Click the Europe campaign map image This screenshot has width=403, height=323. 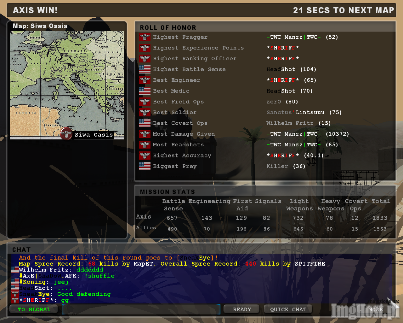point(67,85)
